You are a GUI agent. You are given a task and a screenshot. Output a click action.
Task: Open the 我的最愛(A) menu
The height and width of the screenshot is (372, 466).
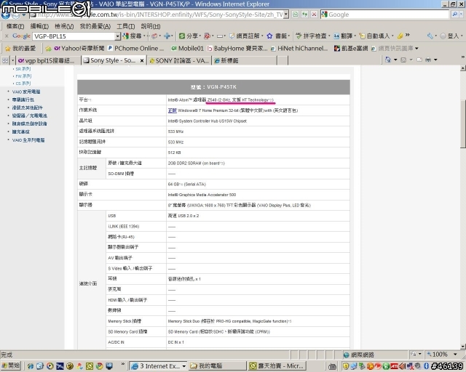click(x=95, y=26)
